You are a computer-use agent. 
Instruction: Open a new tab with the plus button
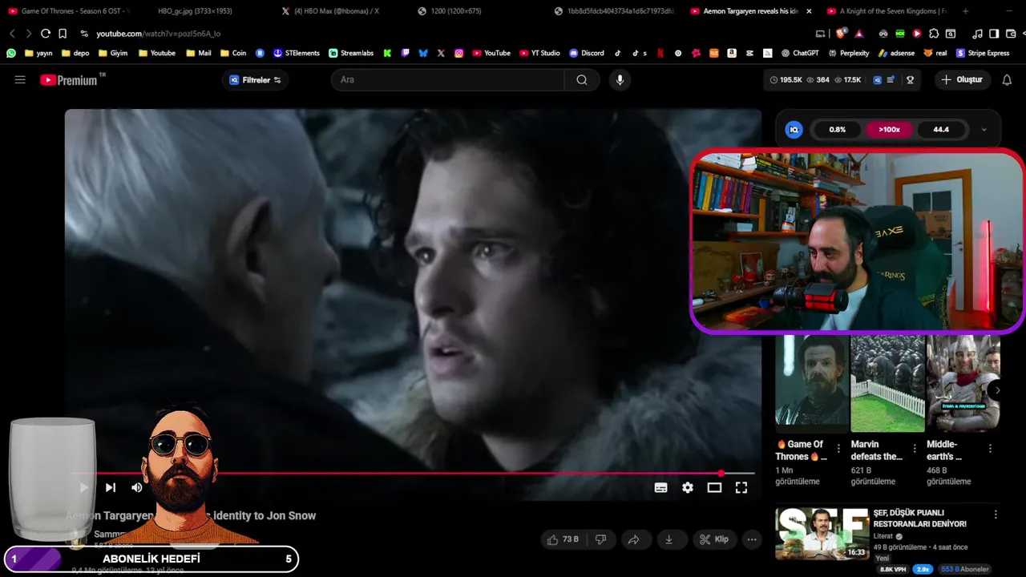click(965, 11)
